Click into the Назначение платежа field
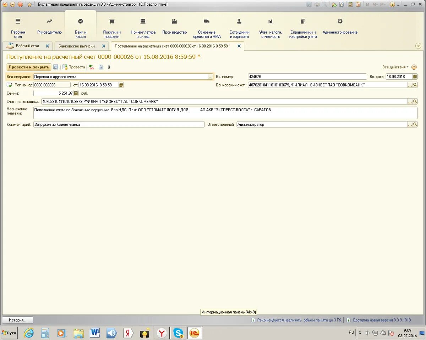 click(x=225, y=113)
